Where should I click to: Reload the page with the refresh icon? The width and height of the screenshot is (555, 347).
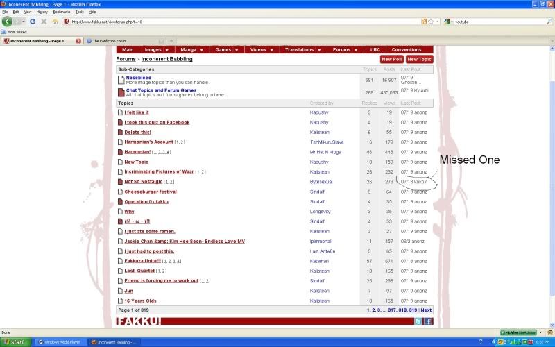pos(33,22)
